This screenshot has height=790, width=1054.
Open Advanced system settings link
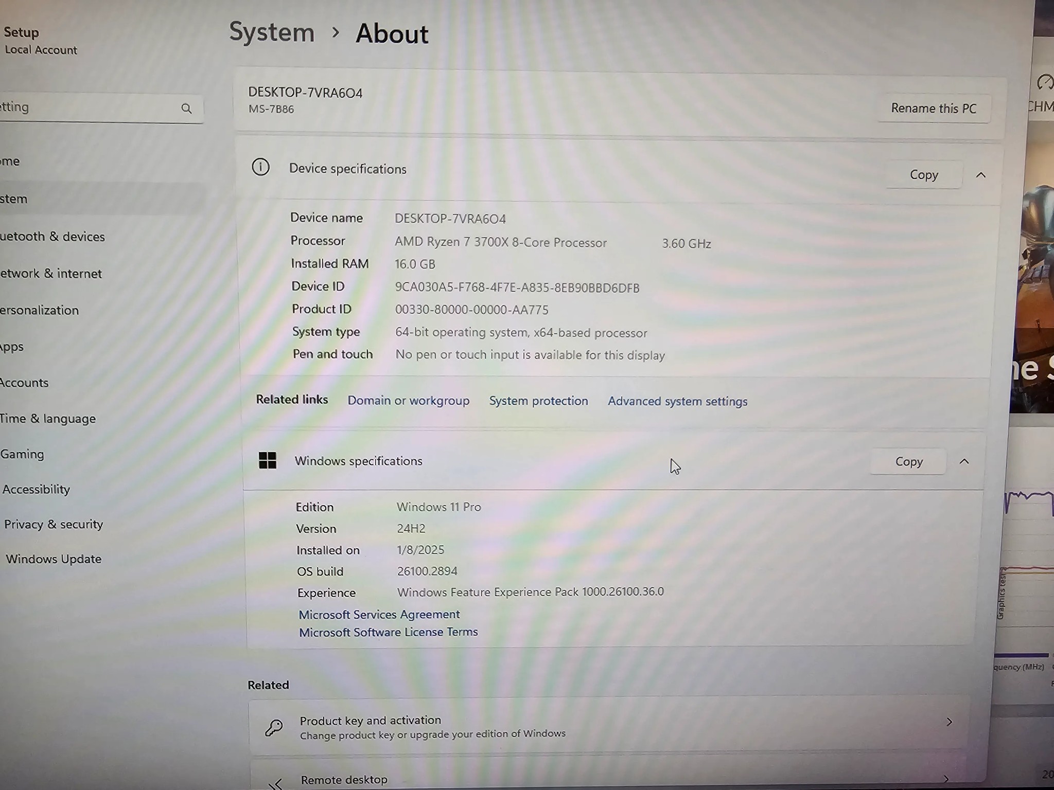click(677, 401)
